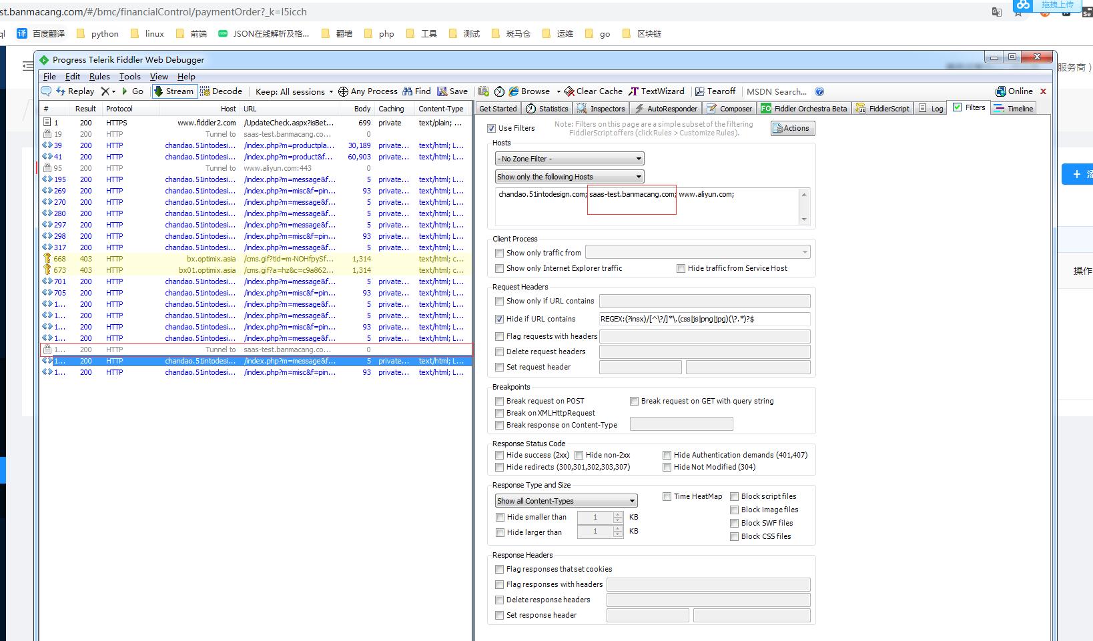Open the TextWizard tool
Image resolution: width=1093 pixels, height=641 pixels.
657,91
